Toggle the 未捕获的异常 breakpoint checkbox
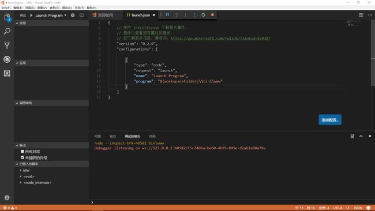Image resolution: width=375 pixels, height=211 pixels. coord(22,157)
